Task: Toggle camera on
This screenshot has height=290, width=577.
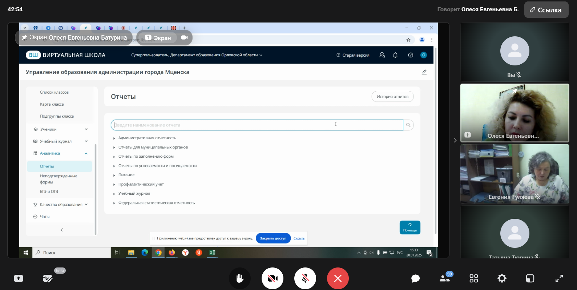Action: click(272, 278)
